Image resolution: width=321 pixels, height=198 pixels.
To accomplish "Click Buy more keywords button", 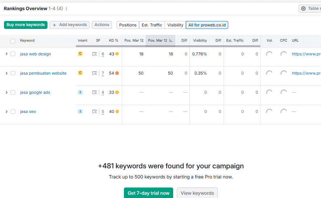I will pos(26,25).
